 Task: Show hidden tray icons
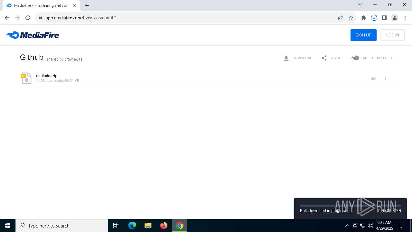click(x=347, y=226)
